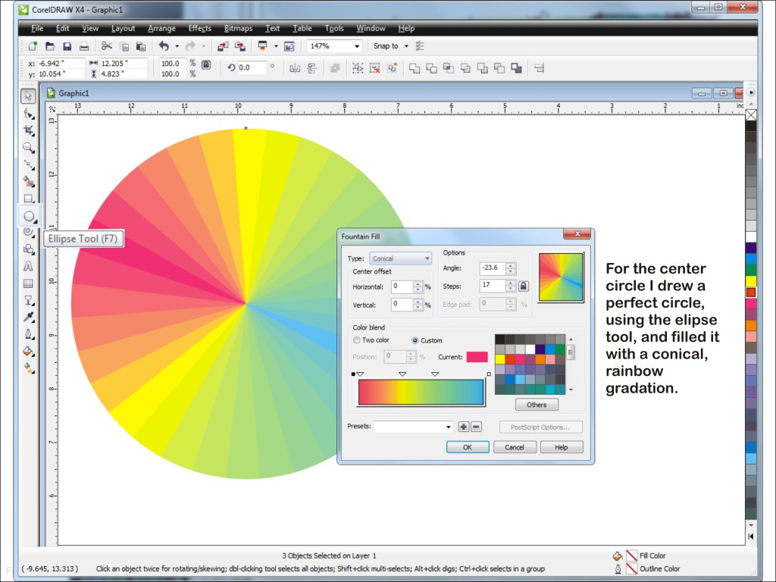Screen dimensions: 776x582
Task: Select the Two color radio button
Action: (x=357, y=341)
